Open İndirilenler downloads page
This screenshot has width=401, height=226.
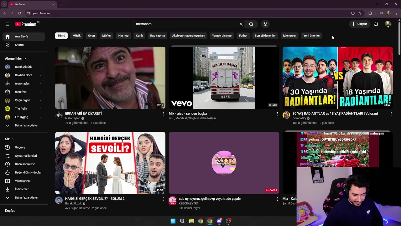(x=24, y=189)
